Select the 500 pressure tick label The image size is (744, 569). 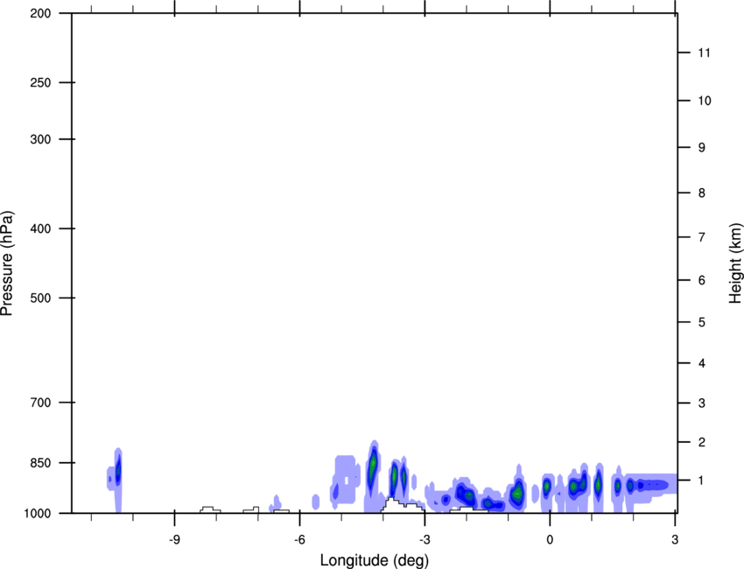[40, 298]
